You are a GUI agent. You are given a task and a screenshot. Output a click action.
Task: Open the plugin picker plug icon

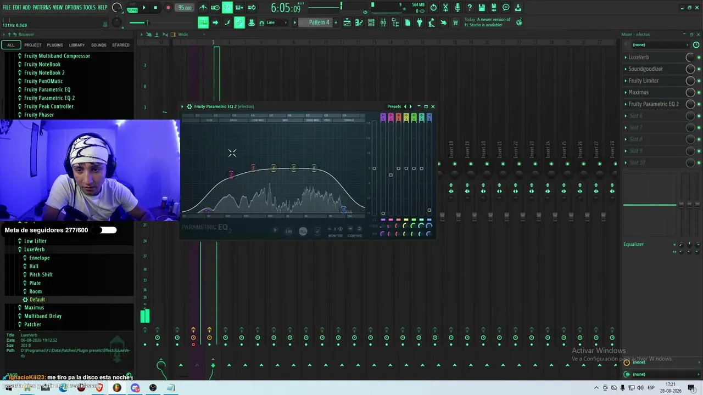click(420, 22)
